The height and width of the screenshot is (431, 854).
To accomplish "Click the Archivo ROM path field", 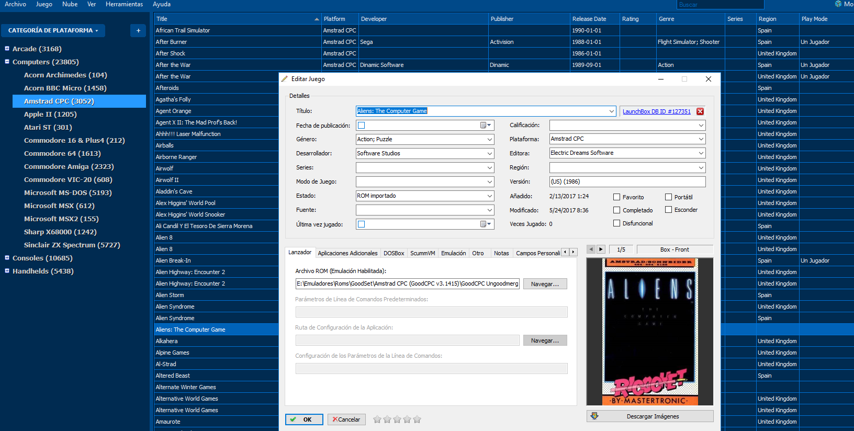I will tap(407, 284).
